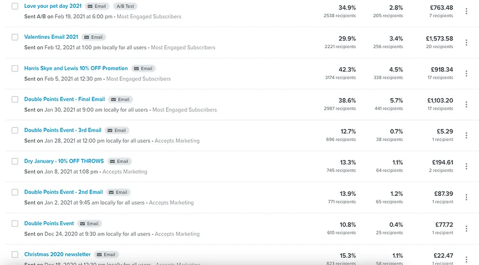
Task: Check the Dry January campaign checkbox
Action: pyautogui.click(x=15, y=162)
